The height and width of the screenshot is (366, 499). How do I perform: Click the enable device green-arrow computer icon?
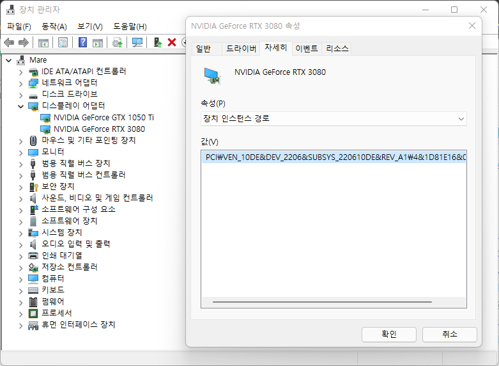tap(158, 42)
